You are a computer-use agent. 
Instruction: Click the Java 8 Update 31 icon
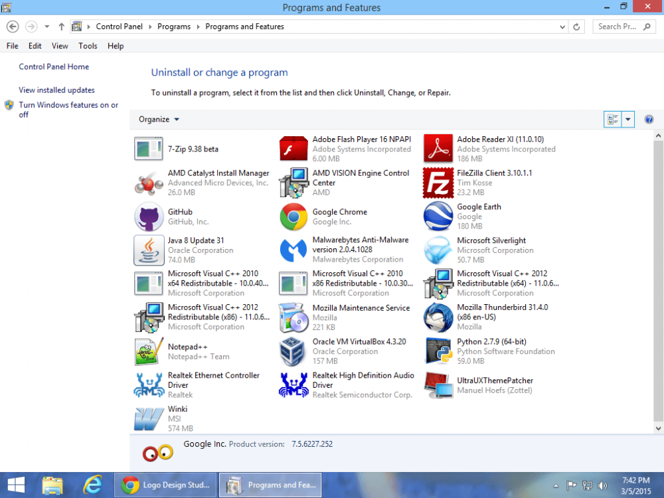[x=149, y=250]
